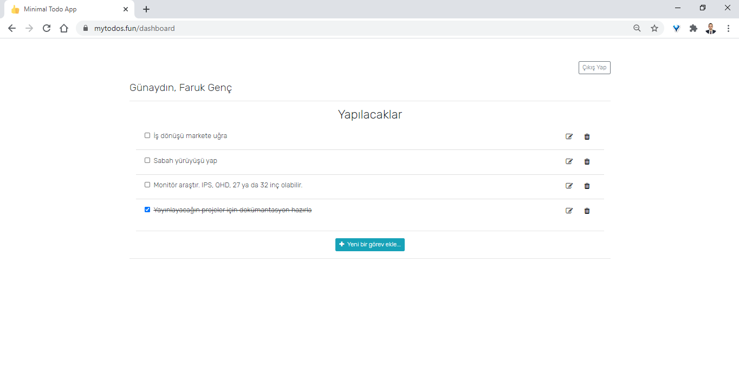Image resolution: width=739 pixels, height=379 pixels.
Task: Tick the 'Monitör araştır' checkbox
Action: tap(147, 185)
